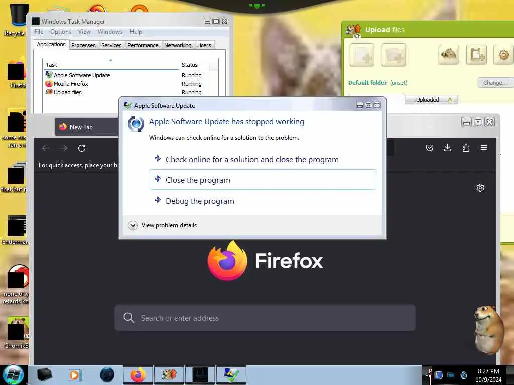Image resolution: width=514 pixels, height=385 pixels.
Task: Open the View menu in Task Manager
Action: (84, 32)
